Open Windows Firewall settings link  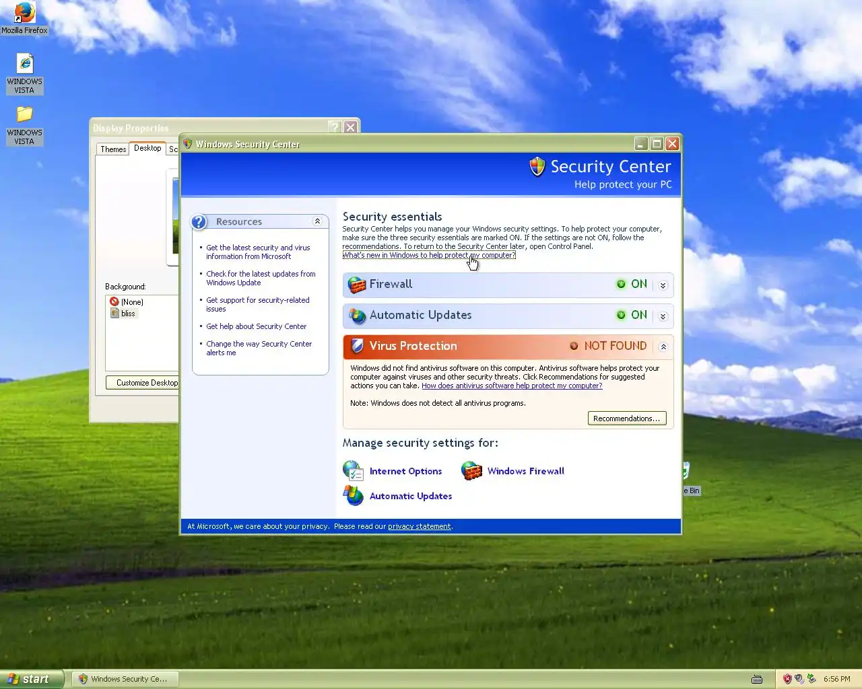coord(526,471)
